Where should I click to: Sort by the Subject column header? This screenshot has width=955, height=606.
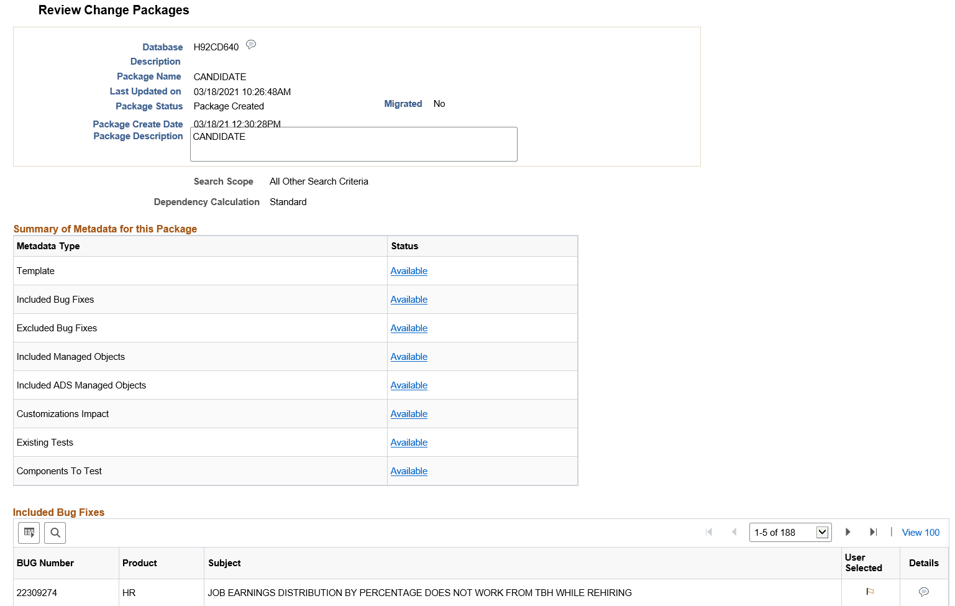224,563
